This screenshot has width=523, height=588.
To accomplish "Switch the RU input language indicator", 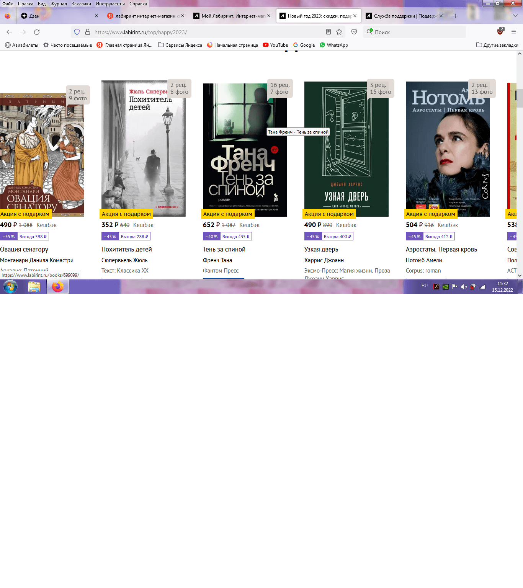I will pyautogui.click(x=425, y=286).
